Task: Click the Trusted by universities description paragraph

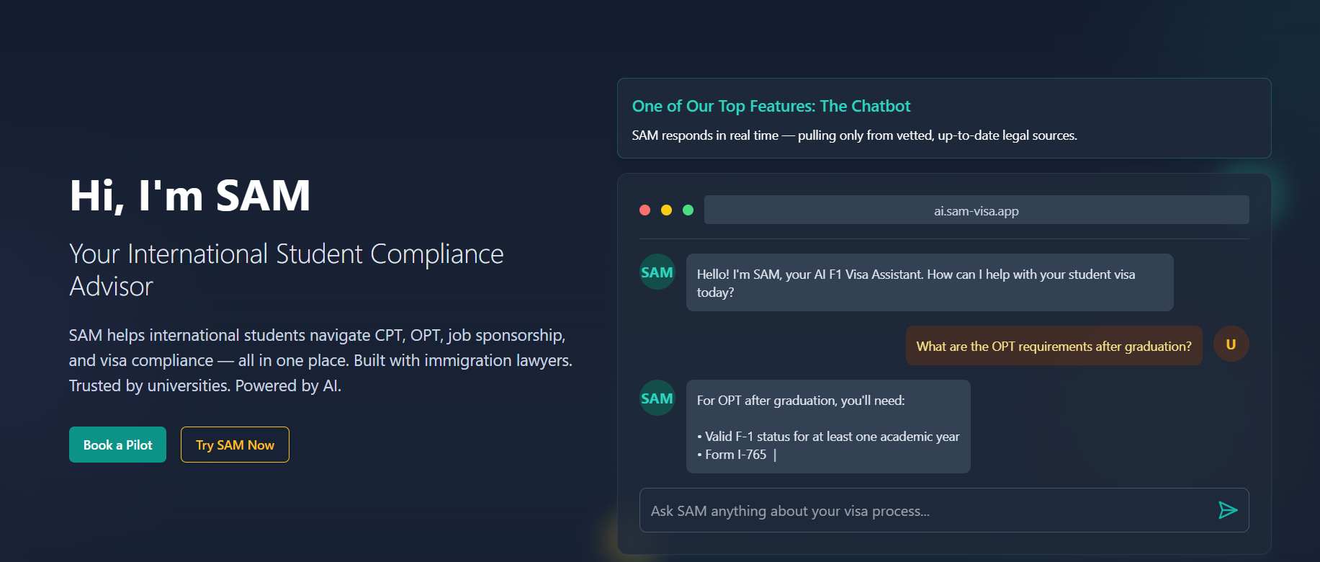Action: (320, 360)
